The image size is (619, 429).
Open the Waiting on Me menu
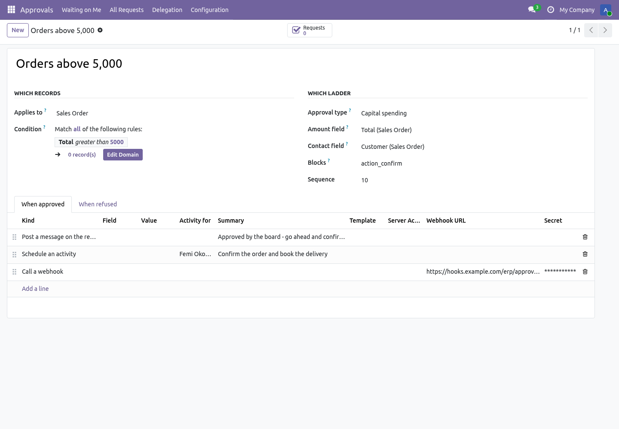(82, 9)
